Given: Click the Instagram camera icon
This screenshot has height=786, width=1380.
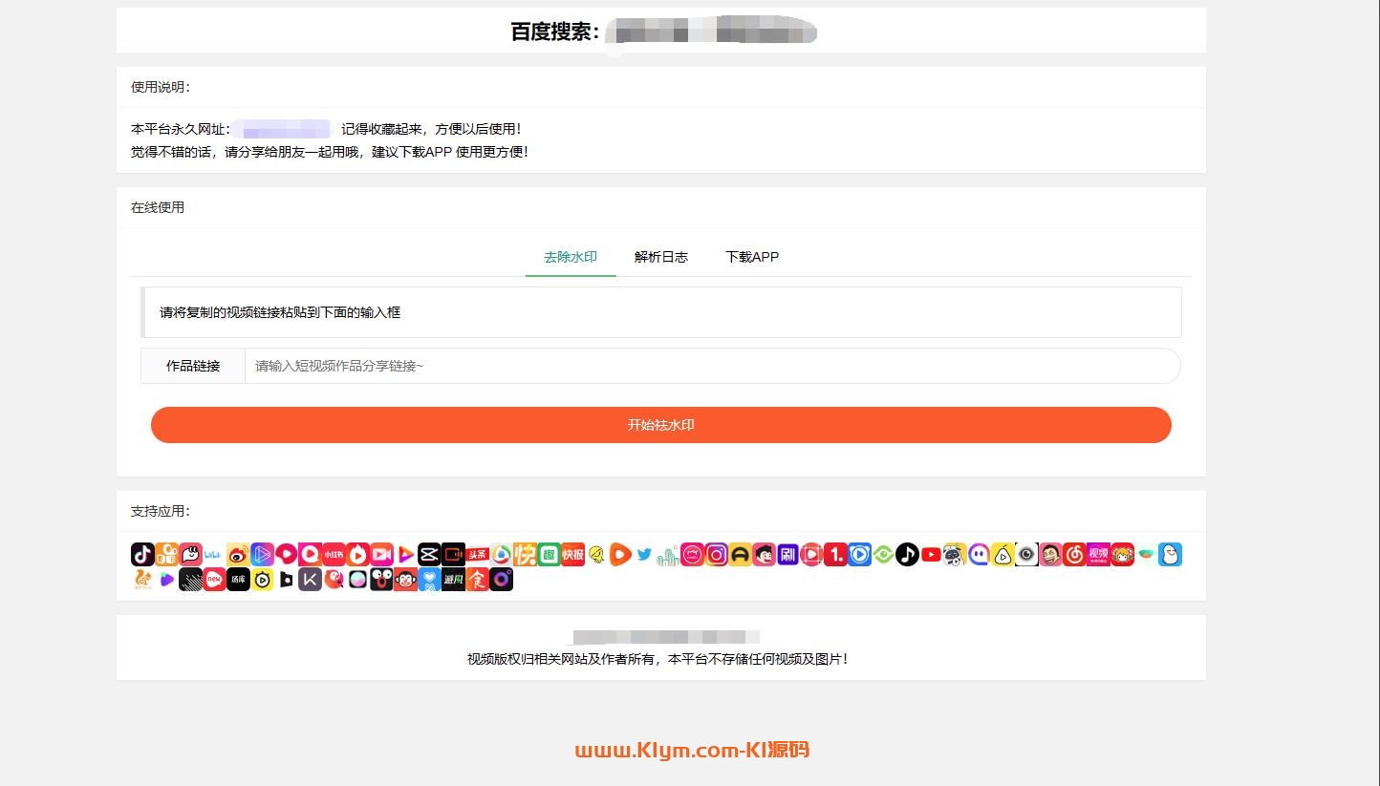Looking at the screenshot, I should [x=716, y=555].
